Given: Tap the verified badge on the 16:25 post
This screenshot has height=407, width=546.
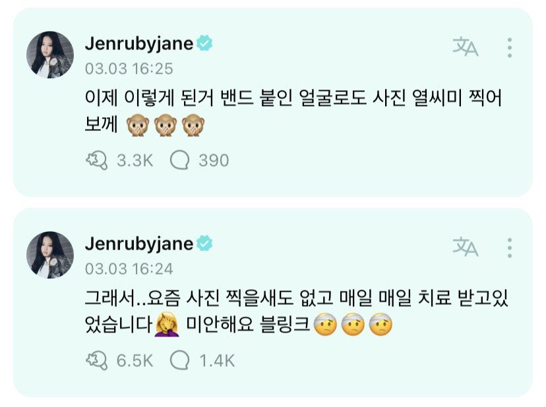Looking at the screenshot, I should (204, 43).
